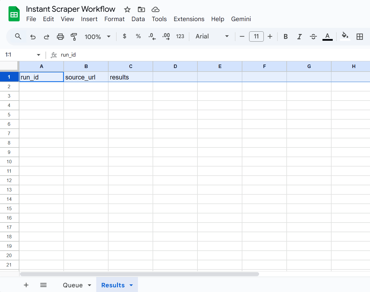Decrease decimal places

tap(152, 36)
